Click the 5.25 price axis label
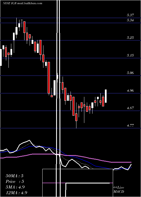 tap(130, 37)
